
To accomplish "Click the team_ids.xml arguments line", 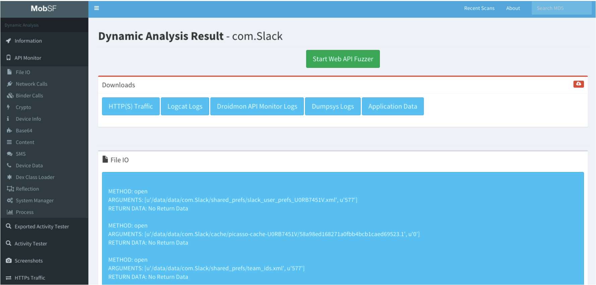I will coord(206,268).
